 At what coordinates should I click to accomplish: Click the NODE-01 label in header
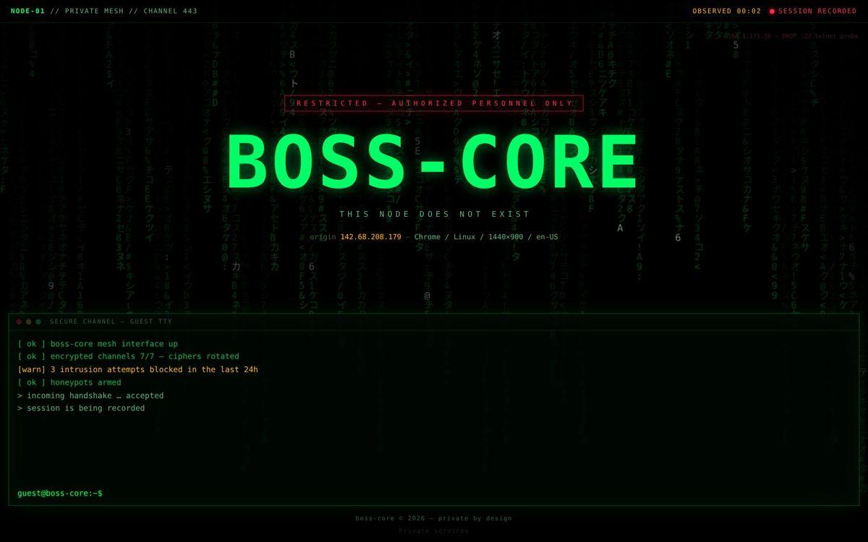[27, 11]
